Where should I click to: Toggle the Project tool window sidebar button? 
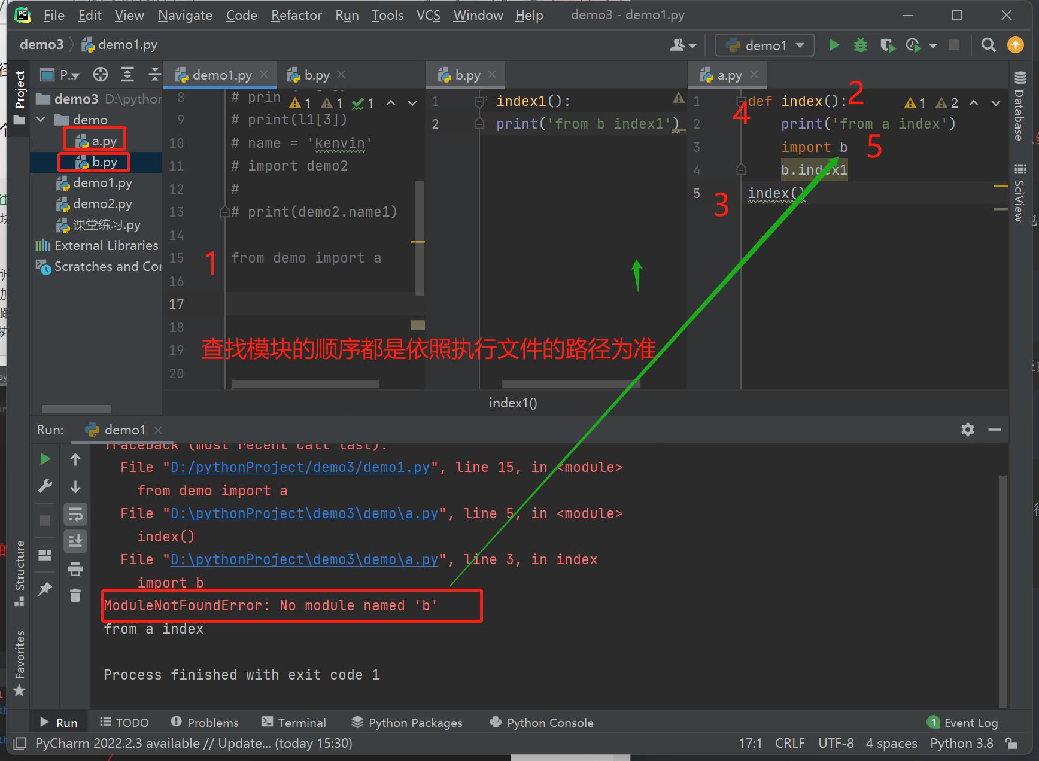pos(20,97)
